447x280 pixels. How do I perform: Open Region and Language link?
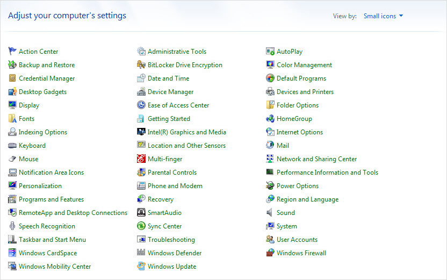point(308,199)
